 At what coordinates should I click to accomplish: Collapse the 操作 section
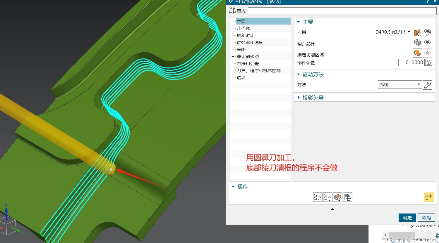pyautogui.click(x=233, y=187)
